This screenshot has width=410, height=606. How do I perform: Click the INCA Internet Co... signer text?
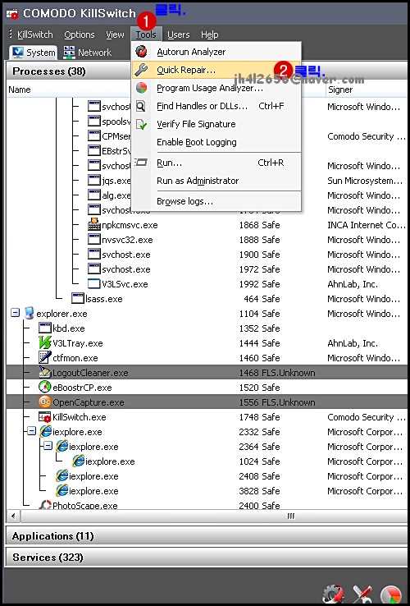[367, 225]
